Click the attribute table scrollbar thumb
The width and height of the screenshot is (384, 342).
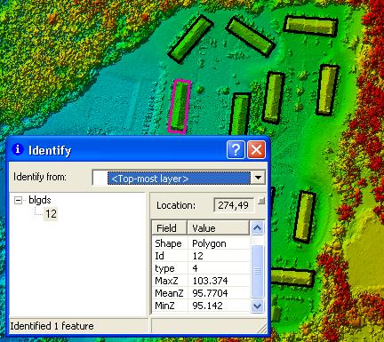point(257,271)
